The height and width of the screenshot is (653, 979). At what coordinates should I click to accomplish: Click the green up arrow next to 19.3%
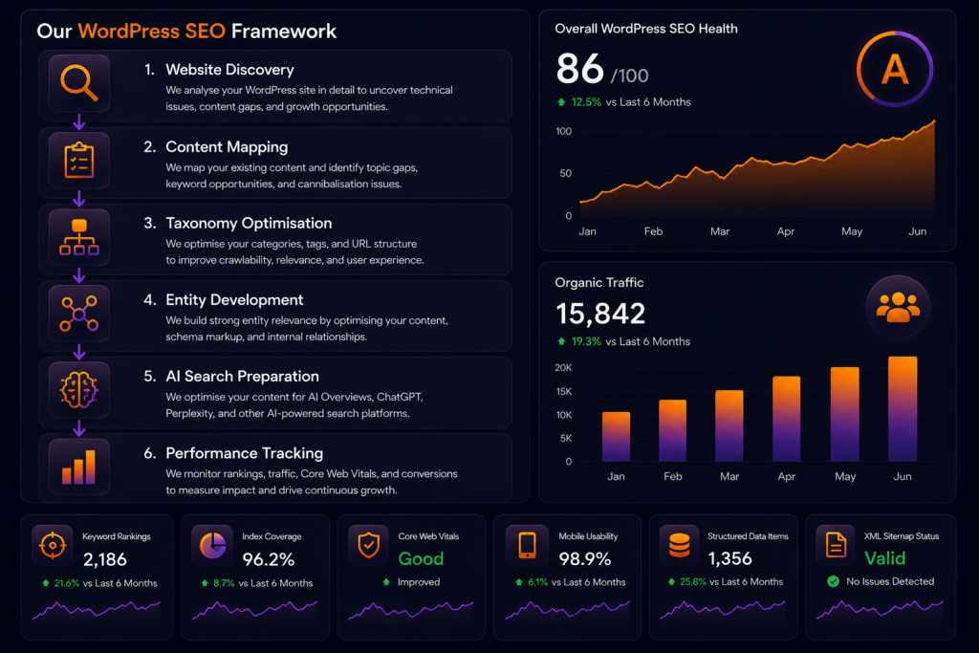pyautogui.click(x=561, y=341)
